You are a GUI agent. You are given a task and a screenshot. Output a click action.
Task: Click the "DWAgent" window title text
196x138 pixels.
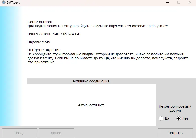[x=13, y=3]
